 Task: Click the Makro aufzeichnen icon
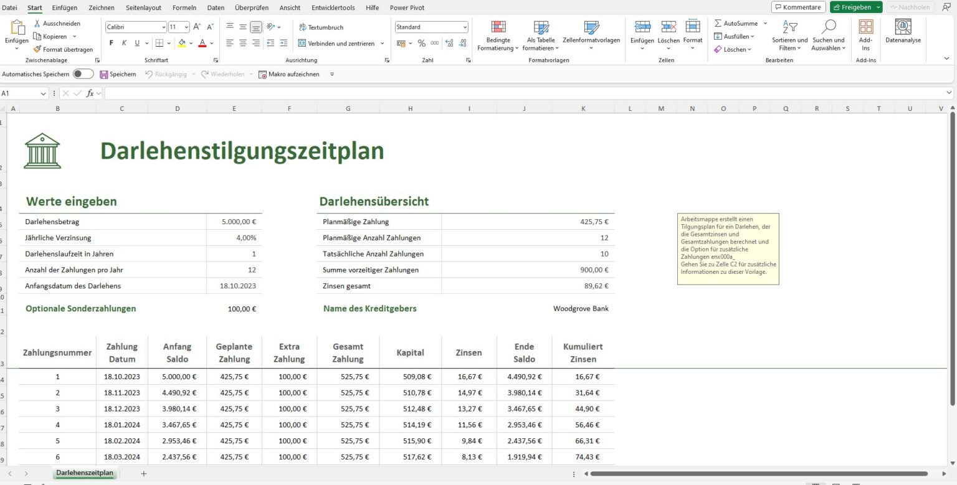(262, 74)
